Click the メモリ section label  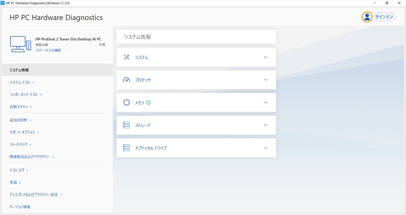click(140, 103)
